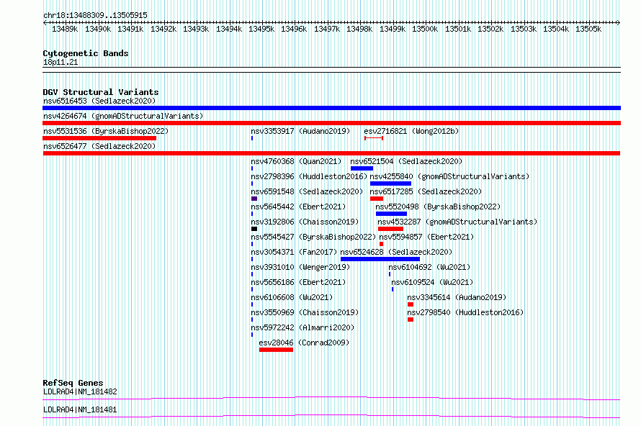
Task: Click the nsv5531536 (ByrskaBishop2022) label
Action: coord(105,131)
